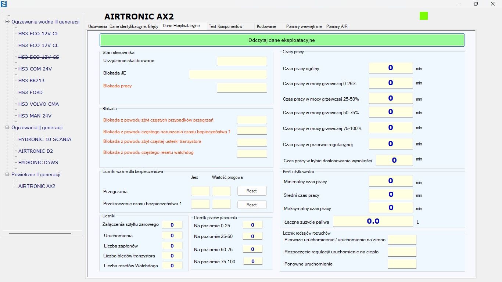Collapse Ogrzewania II generacji tree node

(7, 127)
